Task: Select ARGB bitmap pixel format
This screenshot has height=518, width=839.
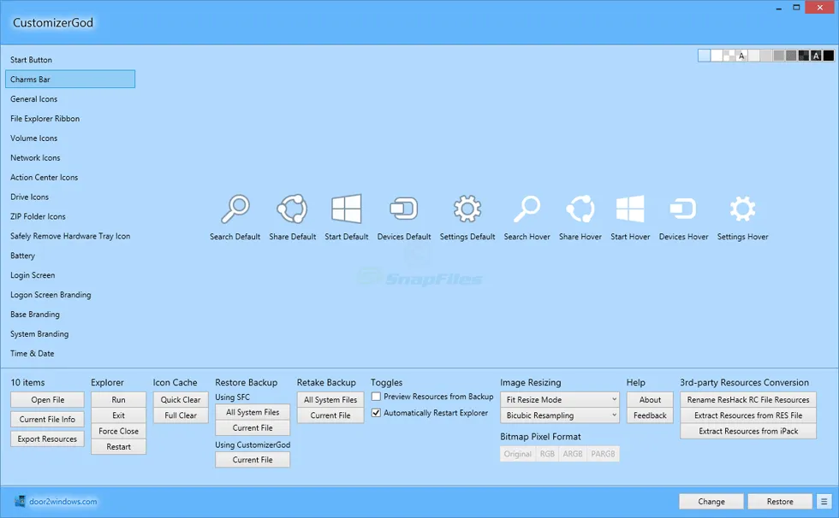Action: tap(572, 454)
